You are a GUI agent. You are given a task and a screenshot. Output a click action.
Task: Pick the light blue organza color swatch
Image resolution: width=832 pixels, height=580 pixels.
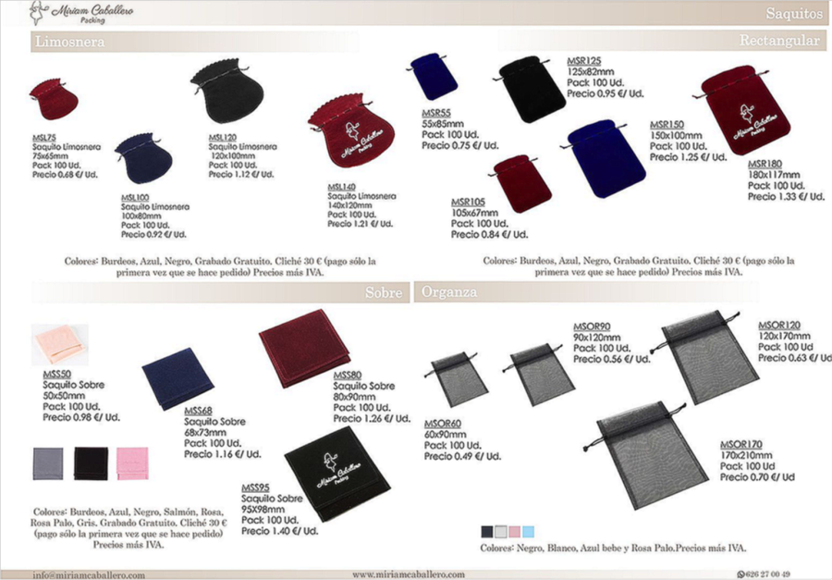click(528, 532)
